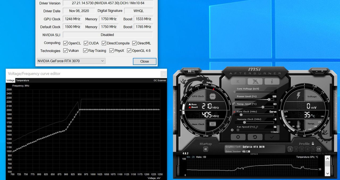Adjust the Memory Clock (MHz) slider
The height and width of the screenshot is (180, 340).
pos(254,122)
